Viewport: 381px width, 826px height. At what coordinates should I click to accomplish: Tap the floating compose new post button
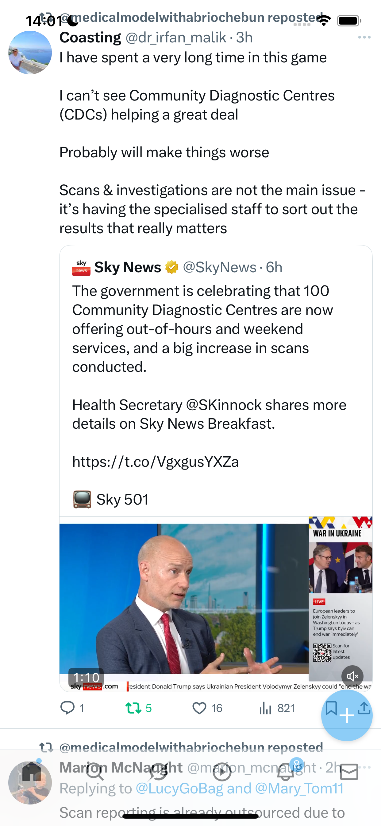point(347,716)
